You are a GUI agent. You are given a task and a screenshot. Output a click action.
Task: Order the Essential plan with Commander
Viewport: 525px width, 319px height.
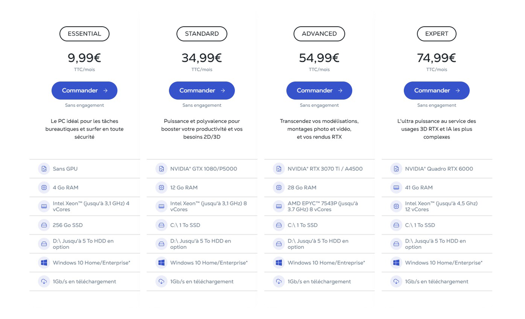coord(84,90)
